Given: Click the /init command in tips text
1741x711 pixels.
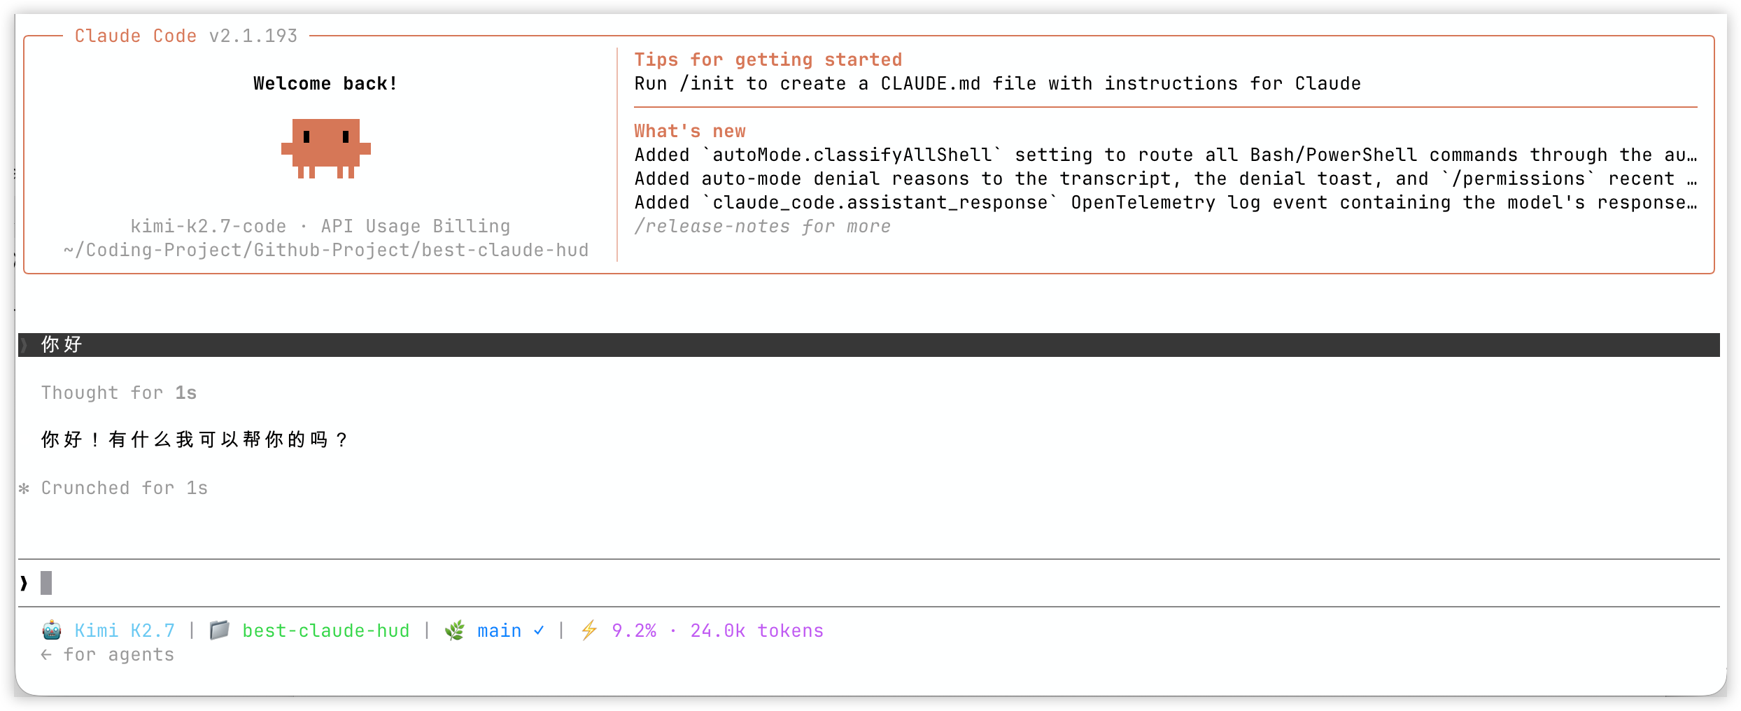Looking at the screenshot, I should [x=707, y=83].
